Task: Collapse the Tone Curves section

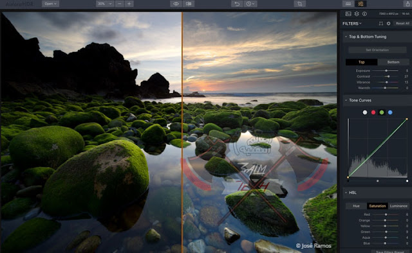Action: 346,100
